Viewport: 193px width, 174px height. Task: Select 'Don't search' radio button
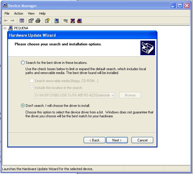(x=23, y=106)
